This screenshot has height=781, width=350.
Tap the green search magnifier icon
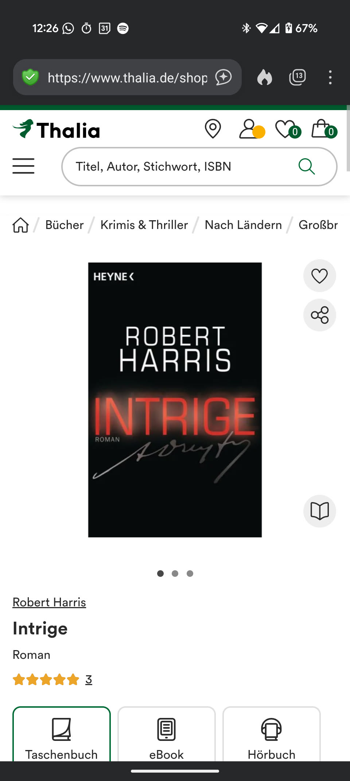click(x=307, y=167)
